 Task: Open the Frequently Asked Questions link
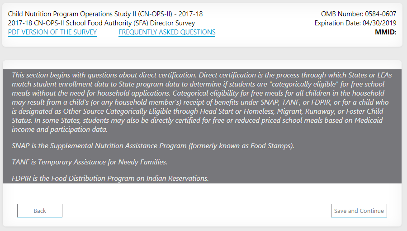click(167, 32)
